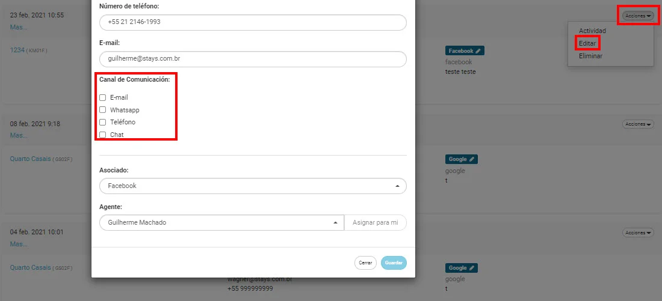Click the Cerrar button
662x301 pixels.
pos(365,263)
